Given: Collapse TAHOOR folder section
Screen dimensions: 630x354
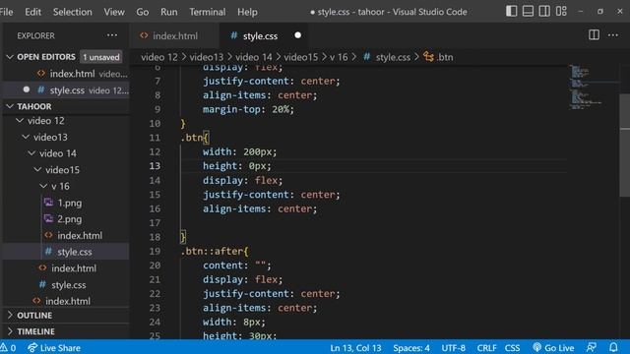Looking at the screenshot, I should tap(10, 106).
